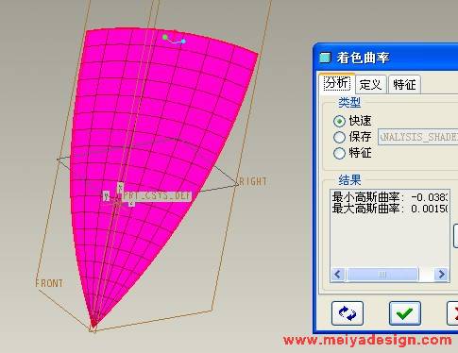
Task: Confirm with the green checkmark button
Action: tap(405, 313)
